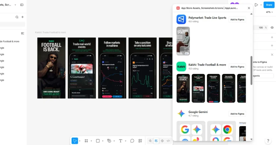This screenshot has width=276, height=145.
Task: Expand the Frame tool options arrow
Action: pyautogui.click(x=91, y=141)
